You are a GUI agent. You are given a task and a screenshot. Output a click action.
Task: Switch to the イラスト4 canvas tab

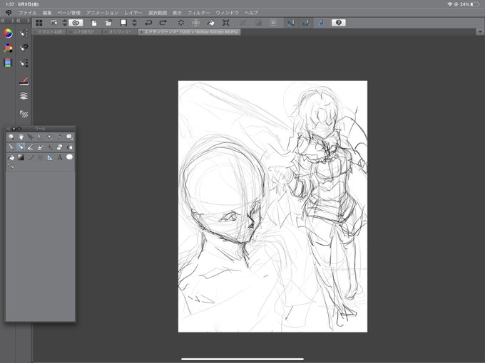(x=49, y=32)
